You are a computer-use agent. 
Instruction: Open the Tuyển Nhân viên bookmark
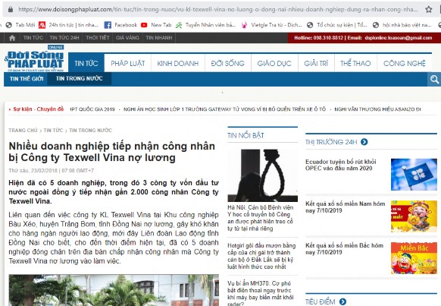[205, 25]
